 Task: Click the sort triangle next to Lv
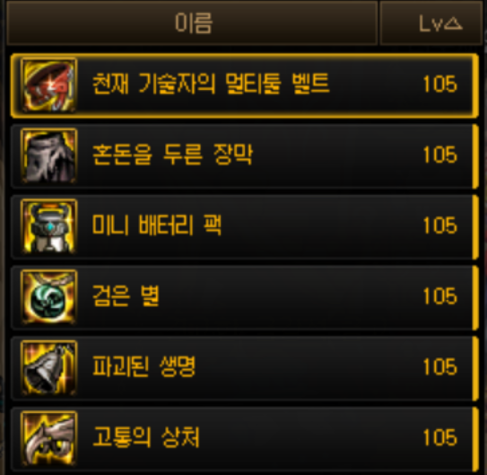453,23
